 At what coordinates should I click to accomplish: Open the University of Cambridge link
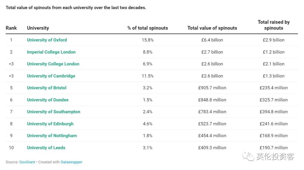point(51,76)
